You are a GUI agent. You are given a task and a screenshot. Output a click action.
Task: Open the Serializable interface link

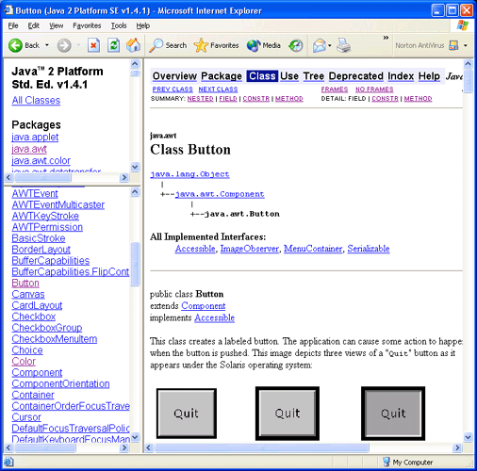pyautogui.click(x=369, y=249)
